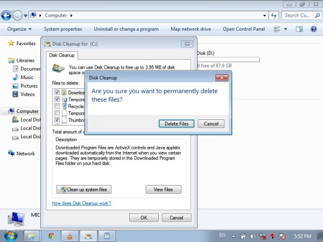The image size is (323, 242).
Task: Select Favorites in navigation pane
Action: (x=26, y=44)
